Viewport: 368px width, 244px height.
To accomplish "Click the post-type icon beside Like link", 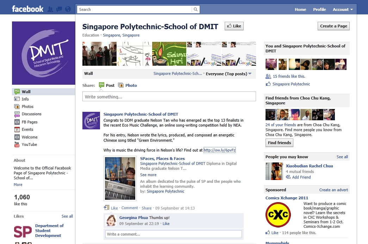I will (x=107, y=208).
